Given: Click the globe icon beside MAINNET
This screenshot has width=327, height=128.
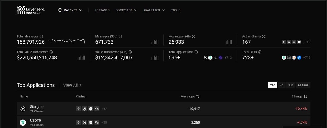Looking at the screenshot, I should (x=60, y=10).
